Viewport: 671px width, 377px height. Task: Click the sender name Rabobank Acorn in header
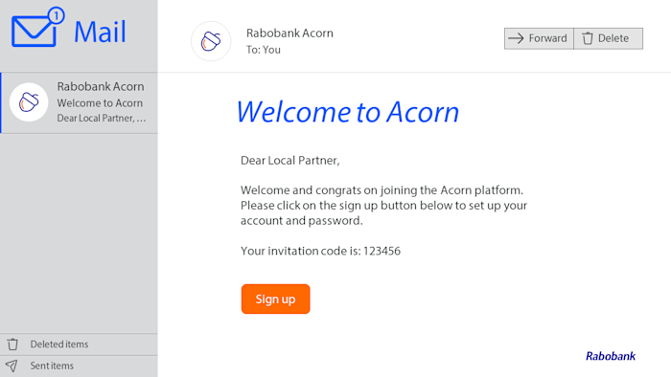pos(289,33)
